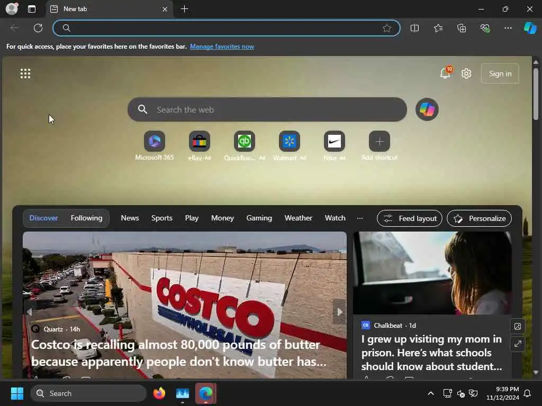
Task: Add this page to favorites star
Action: [x=387, y=28]
